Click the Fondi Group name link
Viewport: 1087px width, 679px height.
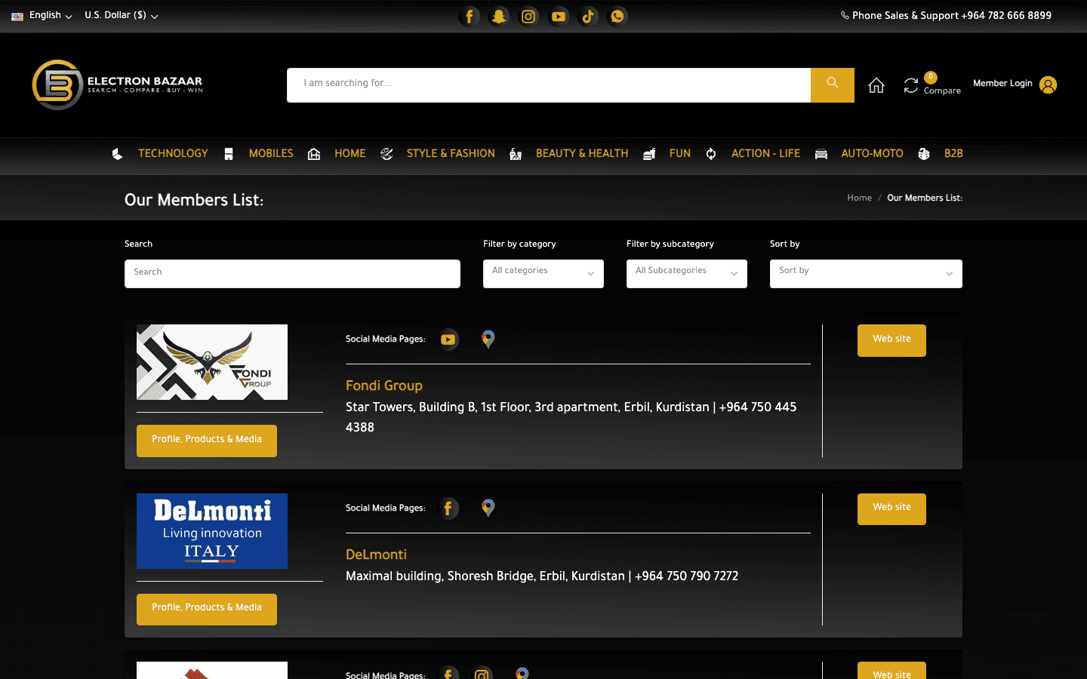[384, 386]
